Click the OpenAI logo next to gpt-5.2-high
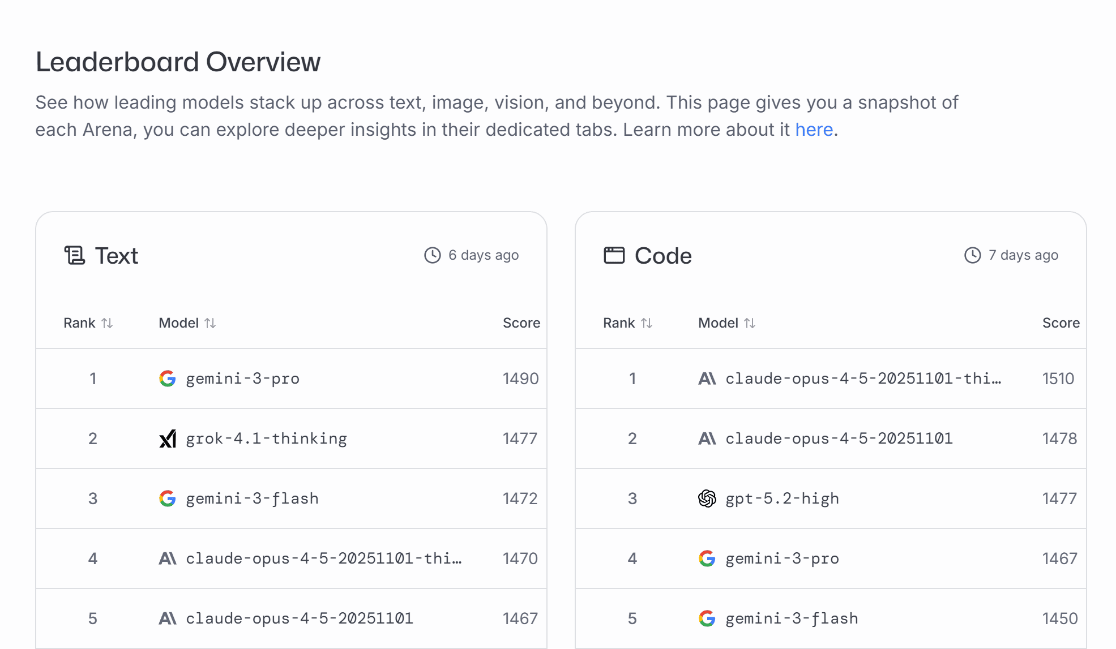Screen dimensions: 1116x649 (x=707, y=498)
